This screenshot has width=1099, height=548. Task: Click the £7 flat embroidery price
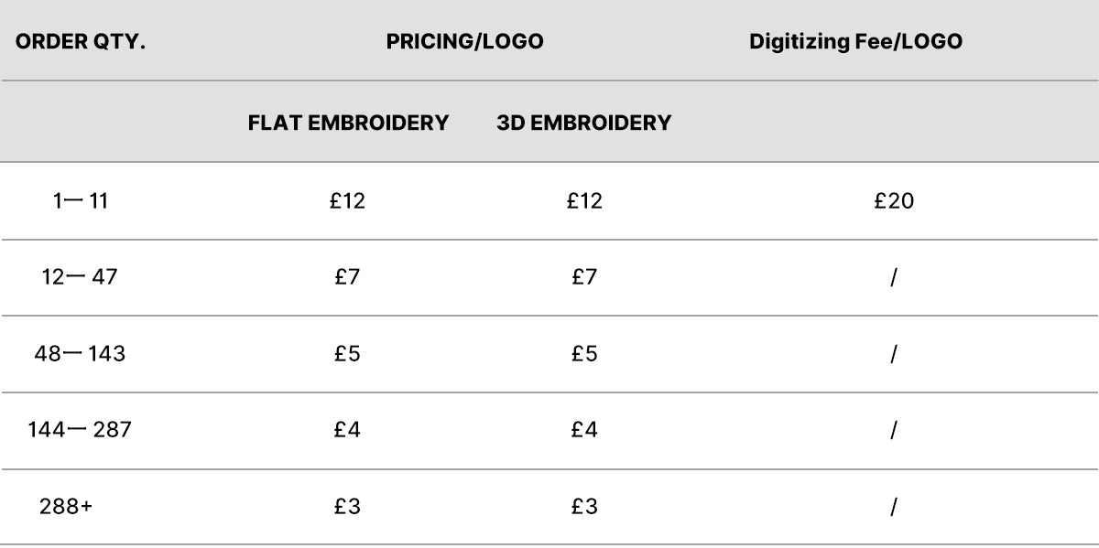click(x=347, y=276)
